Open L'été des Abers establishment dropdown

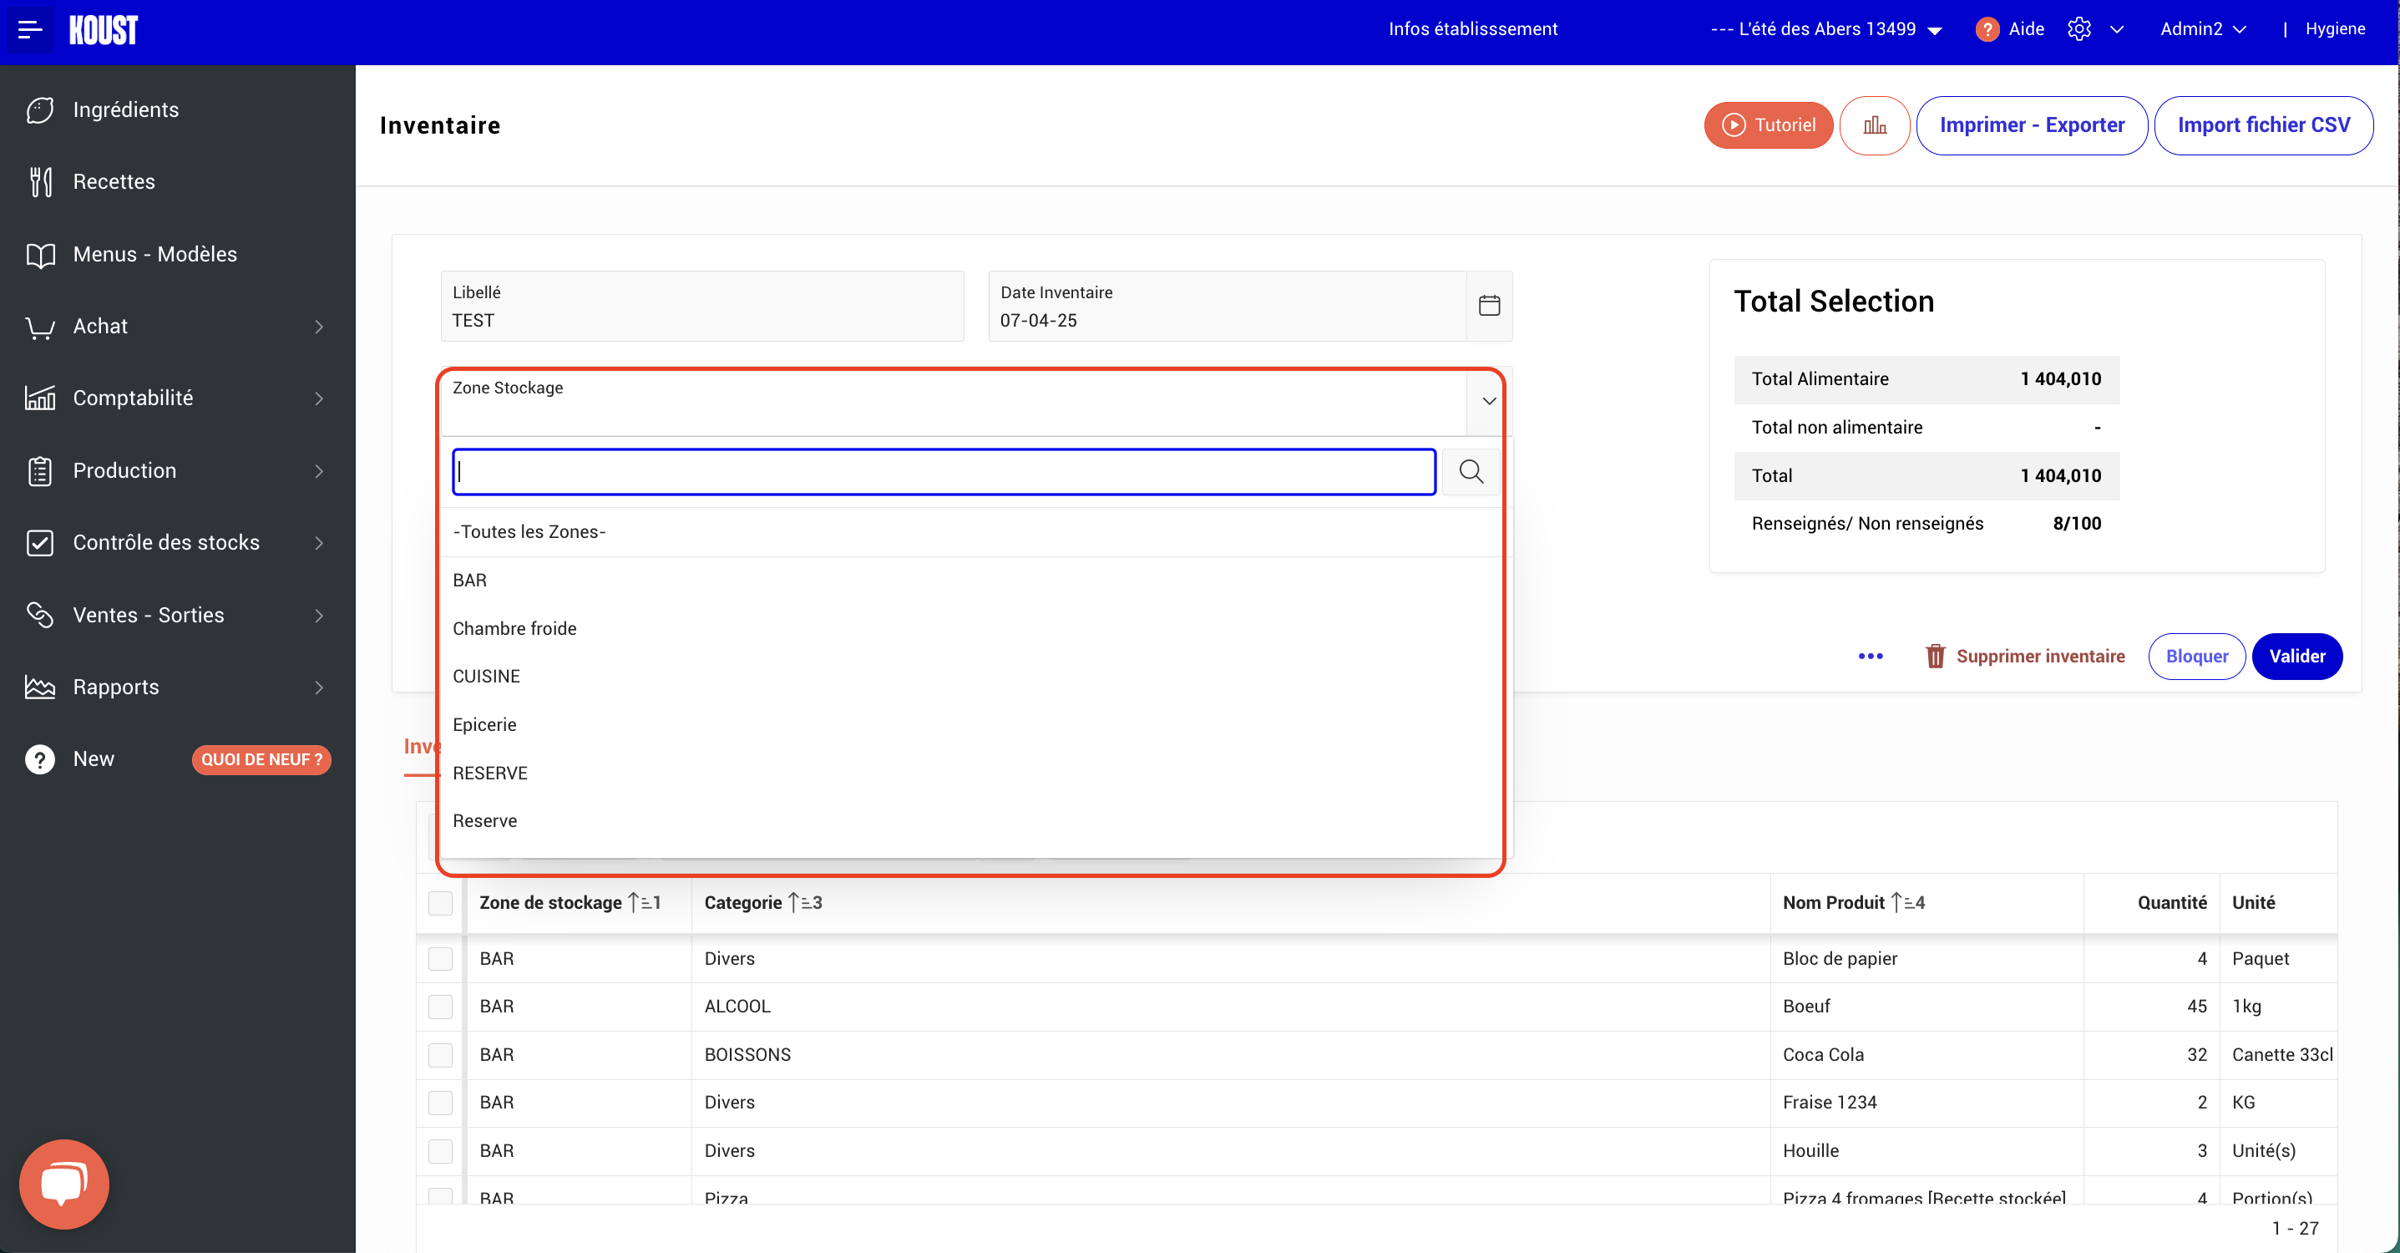pyautogui.click(x=1826, y=30)
